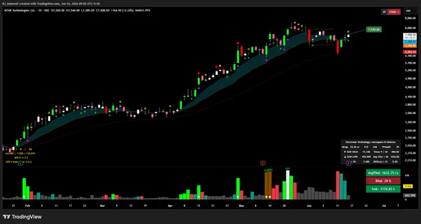Click the red dot above the late-April tall green candle
This screenshot has width=421, height=224.
coord(238,43)
